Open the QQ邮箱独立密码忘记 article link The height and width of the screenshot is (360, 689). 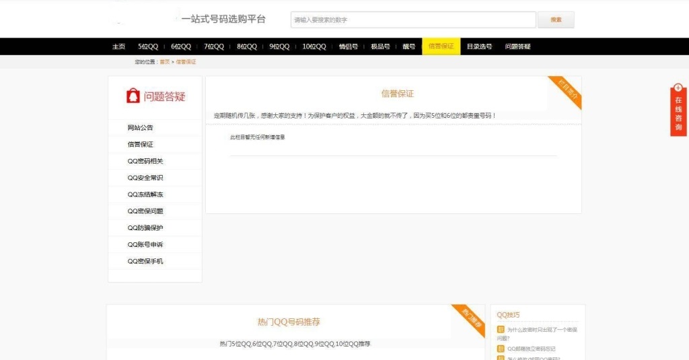pyautogui.click(x=532, y=349)
